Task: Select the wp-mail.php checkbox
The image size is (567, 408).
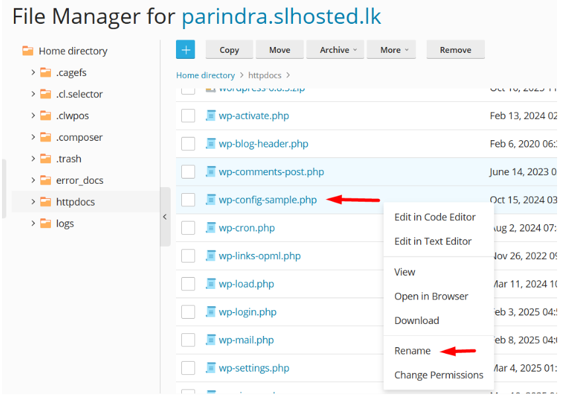Action: [189, 340]
